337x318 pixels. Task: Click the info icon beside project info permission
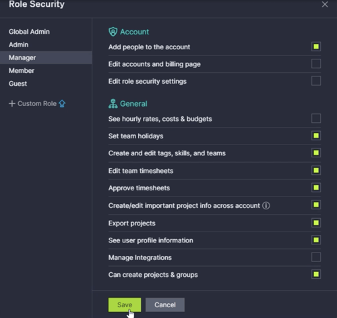pos(266,205)
